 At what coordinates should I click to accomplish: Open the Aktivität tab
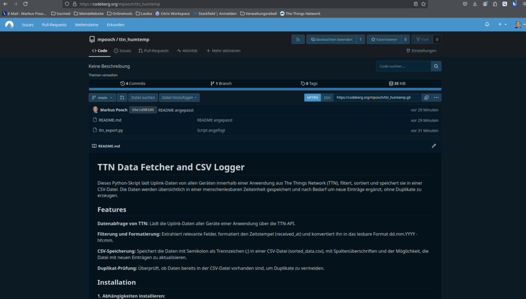tap(187, 51)
